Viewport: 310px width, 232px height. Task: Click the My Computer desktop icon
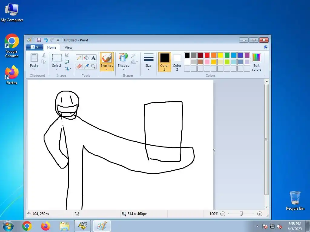[12, 12]
